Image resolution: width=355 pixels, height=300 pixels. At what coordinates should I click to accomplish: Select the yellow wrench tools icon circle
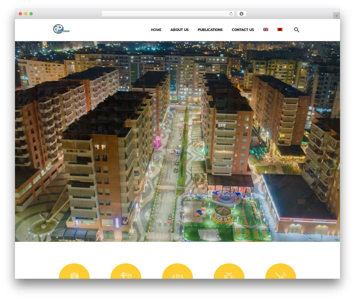click(x=281, y=271)
